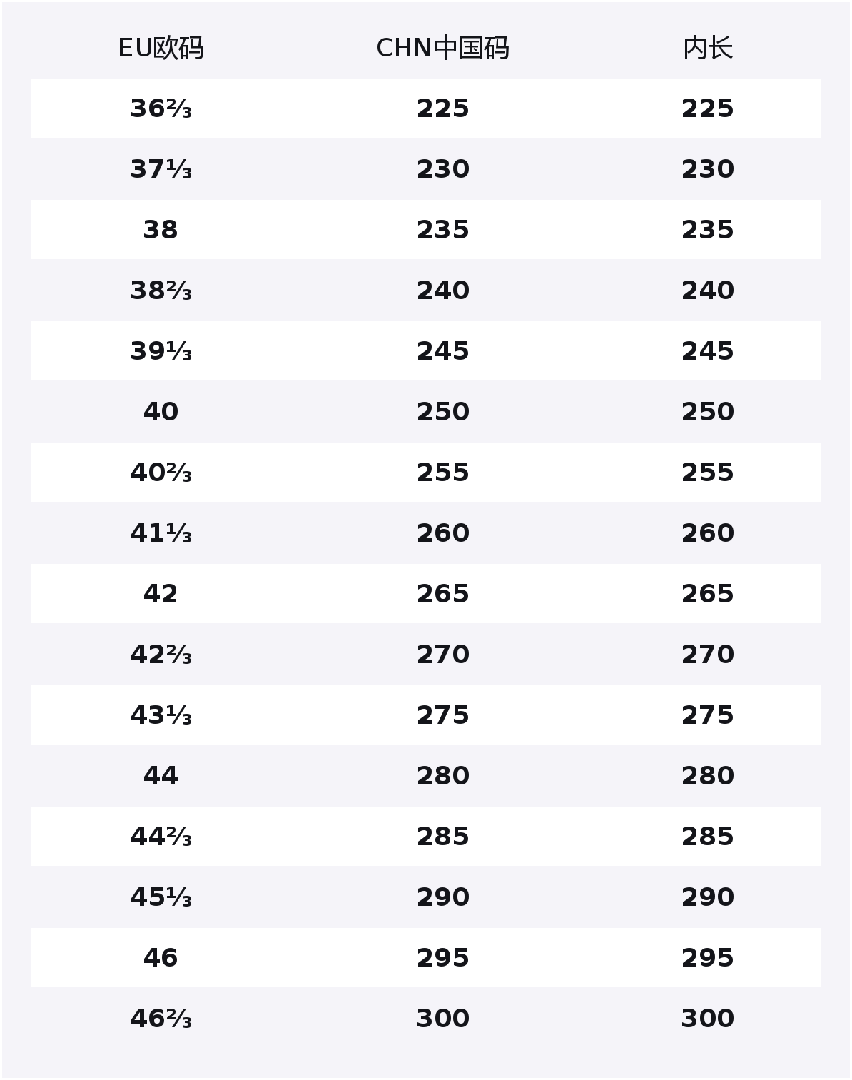Image resolution: width=852 pixels, height=1080 pixels.
Task: Choose CHN size 260 cell
Action: tap(442, 533)
